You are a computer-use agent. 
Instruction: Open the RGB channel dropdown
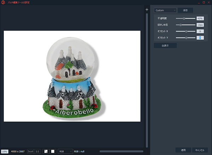[66, 151]
